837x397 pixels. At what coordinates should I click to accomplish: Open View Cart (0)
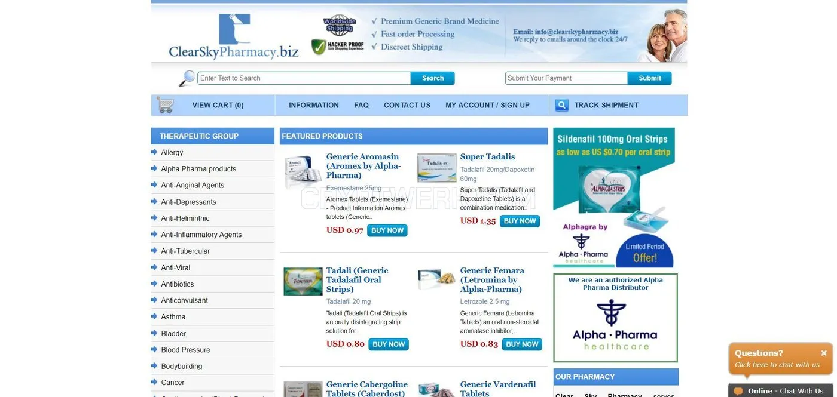(x=218, y=105)
